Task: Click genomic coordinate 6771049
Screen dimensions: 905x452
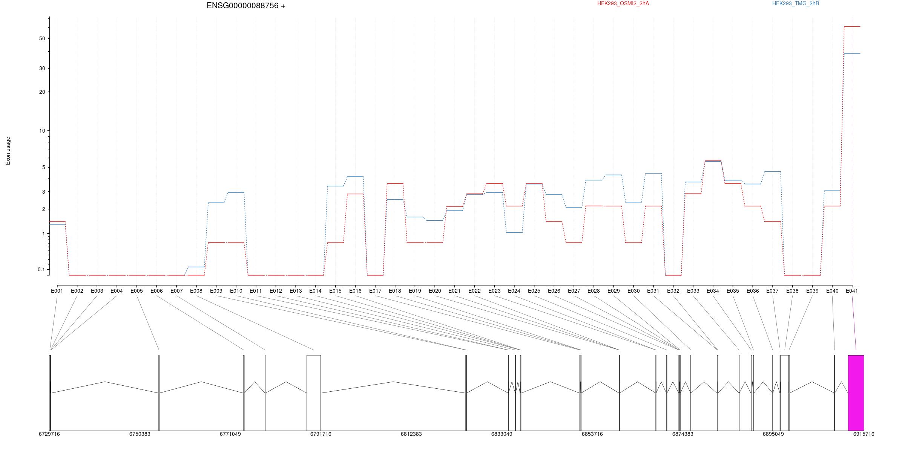Action: click(230, 434)
